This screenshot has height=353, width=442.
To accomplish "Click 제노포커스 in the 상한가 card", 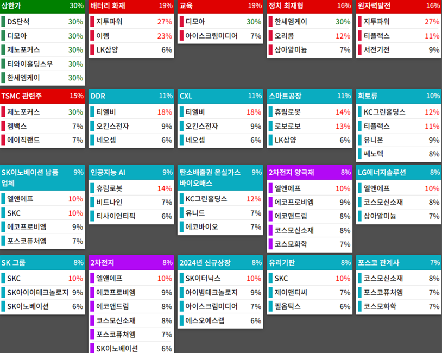I will (x=42, y=50).
